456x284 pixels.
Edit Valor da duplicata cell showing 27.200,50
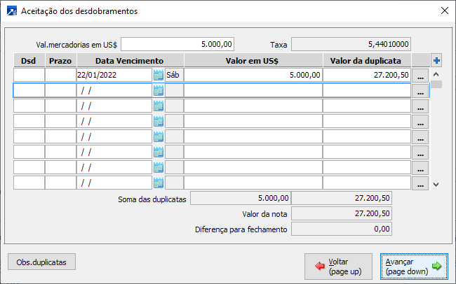(367, 75)
